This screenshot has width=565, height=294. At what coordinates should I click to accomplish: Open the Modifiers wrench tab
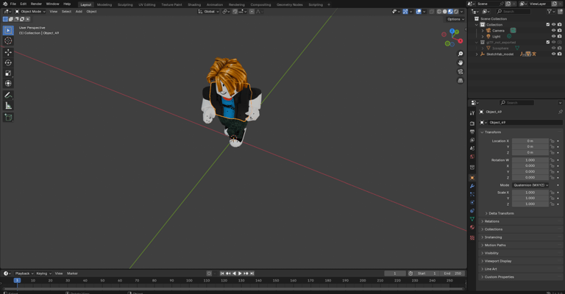tap(472, 186)
